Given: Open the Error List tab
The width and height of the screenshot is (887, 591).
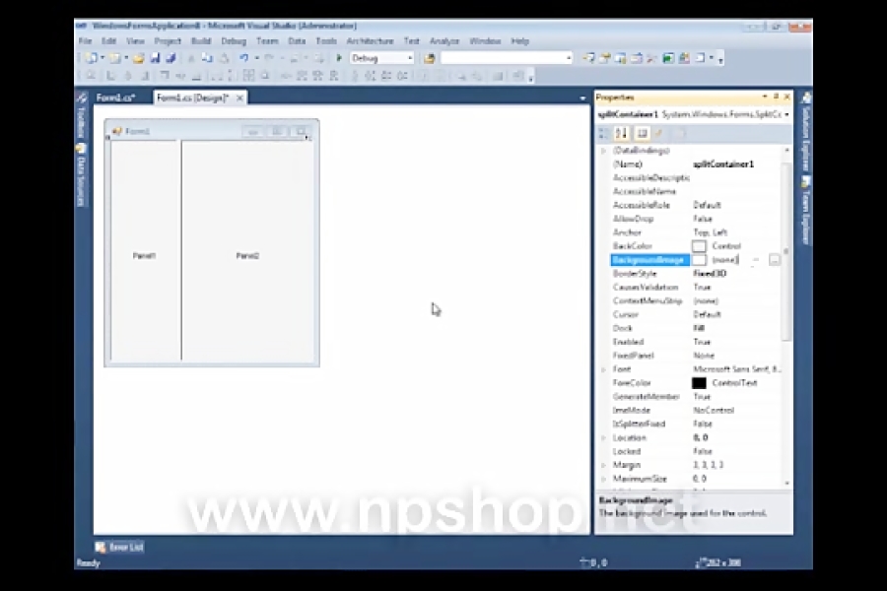Looking at the screenshot, I should coord(119,547).
